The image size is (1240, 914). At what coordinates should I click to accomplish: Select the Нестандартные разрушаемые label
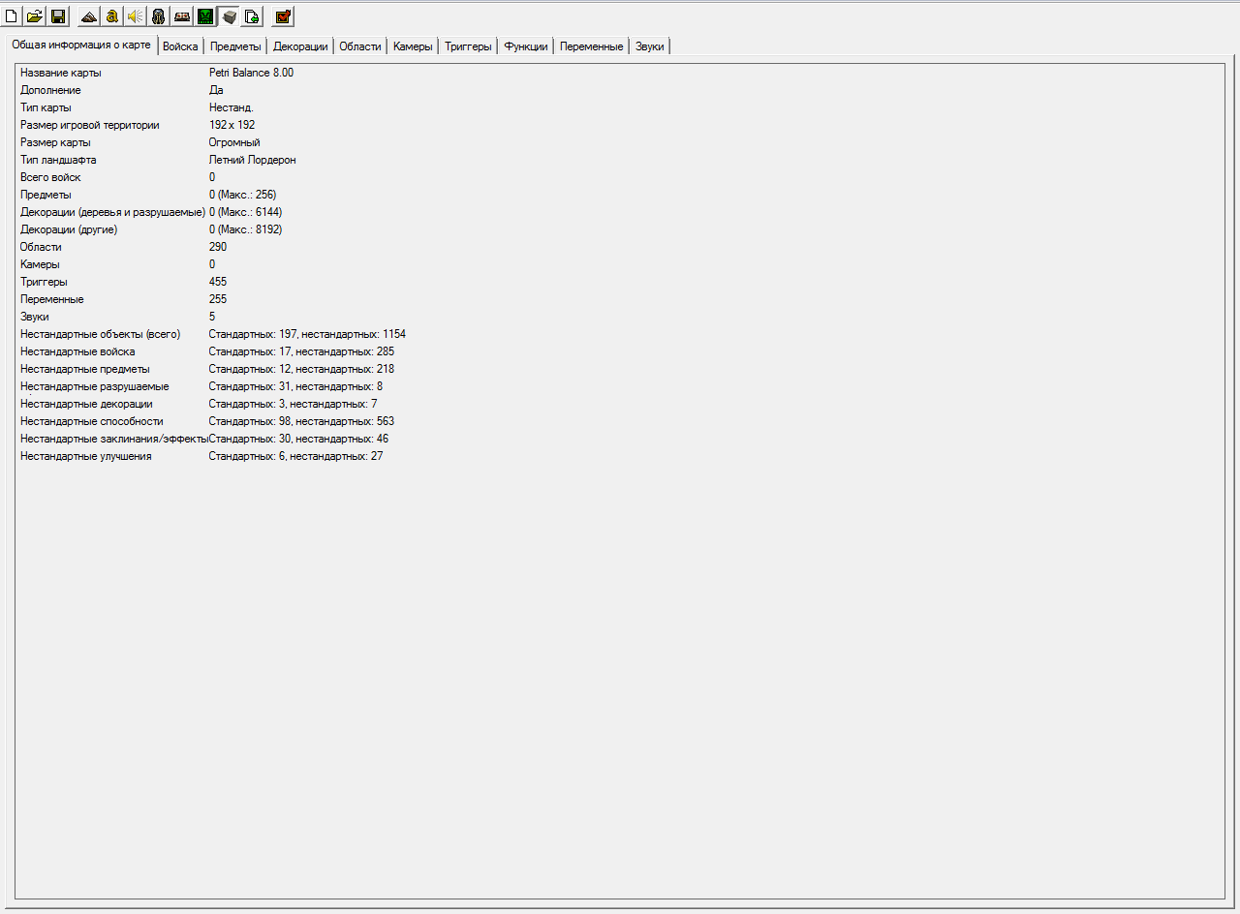95,386
